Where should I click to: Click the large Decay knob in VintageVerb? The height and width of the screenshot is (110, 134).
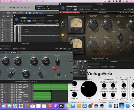coord(89,89)
